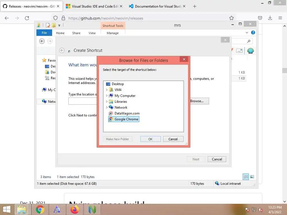Click the browser back arrow
This screenshot has width=287, height=215.
coord(7,18)
